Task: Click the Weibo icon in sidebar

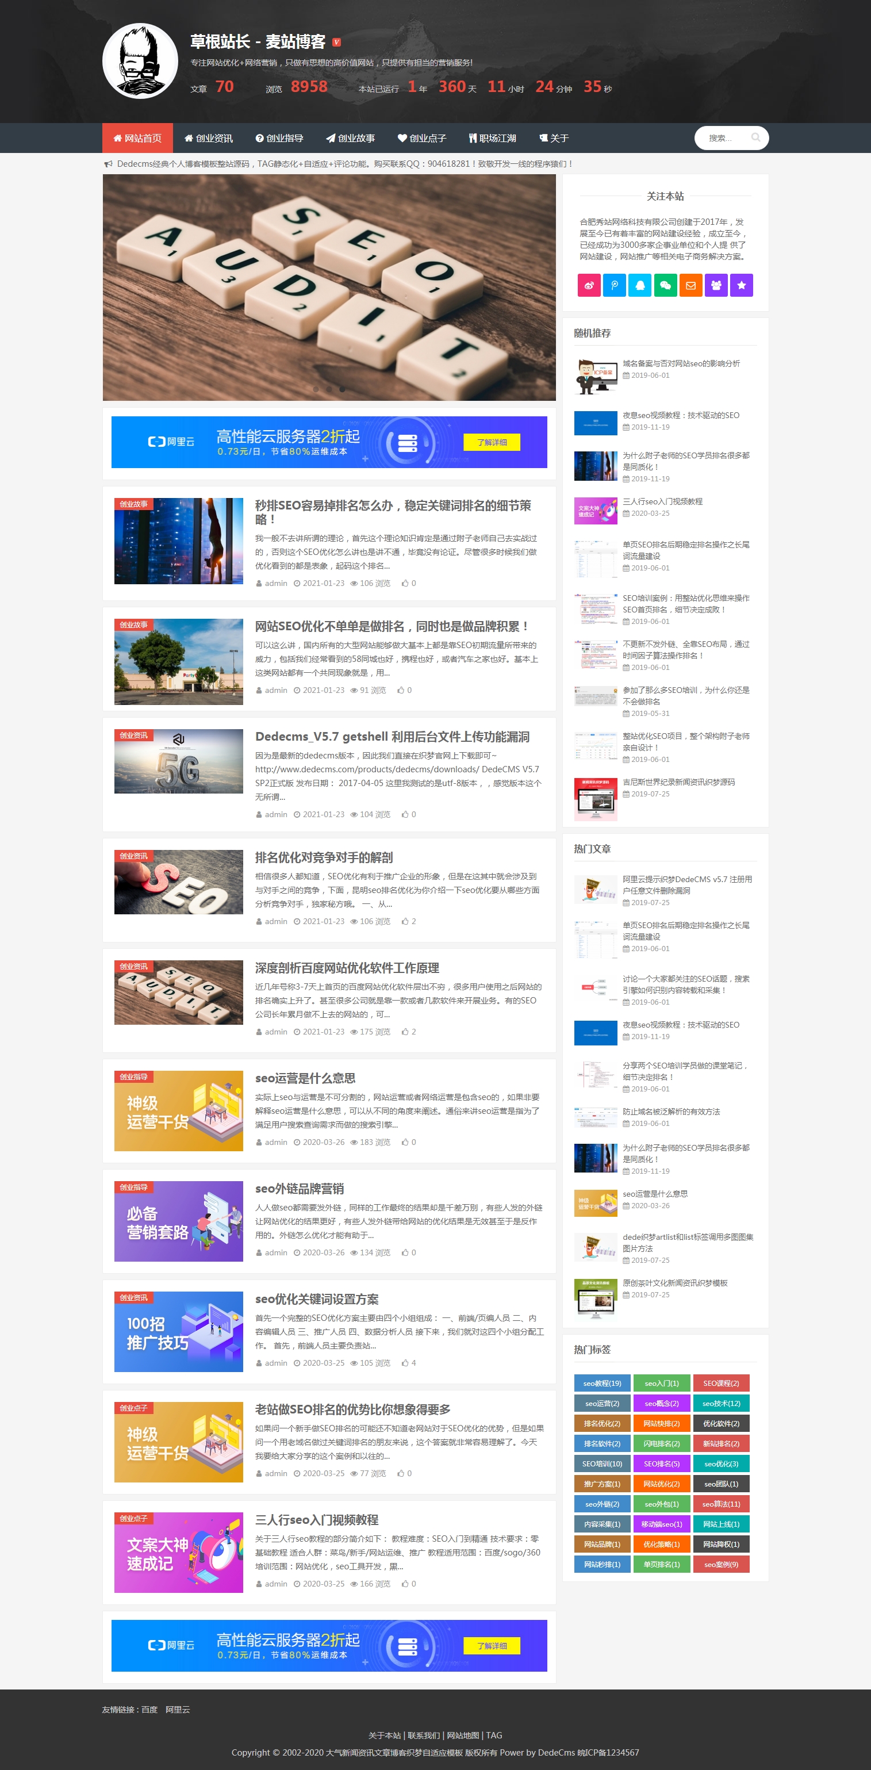Action: coord(589,285)
